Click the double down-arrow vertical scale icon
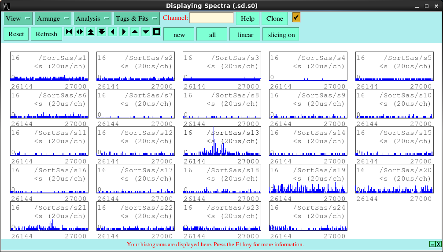 point(102,32)
